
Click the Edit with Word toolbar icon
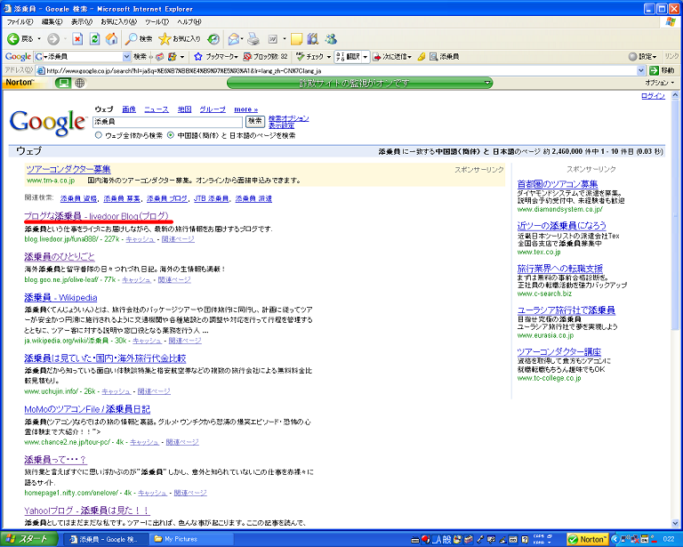[x=273, y=39]
